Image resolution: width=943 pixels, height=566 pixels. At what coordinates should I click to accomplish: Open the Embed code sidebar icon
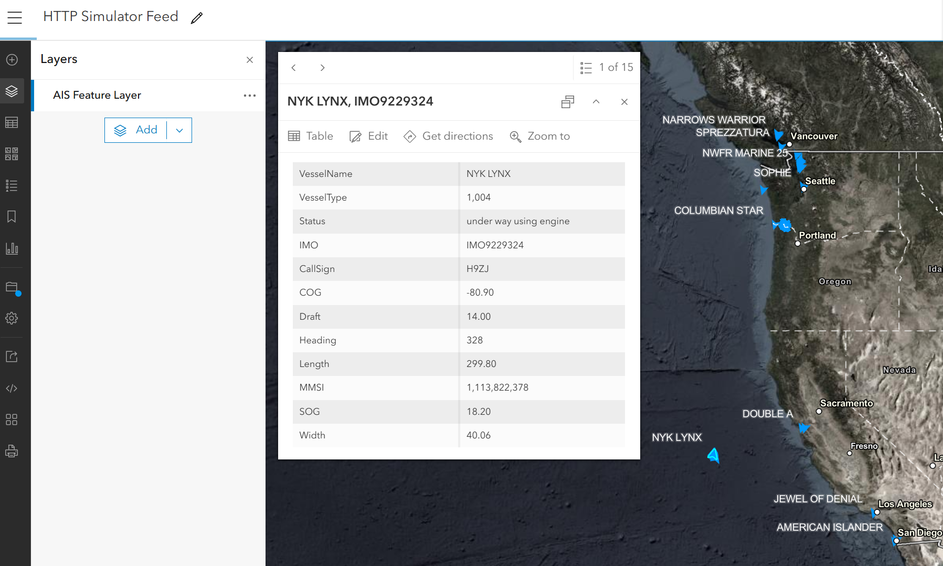[12, 389]
